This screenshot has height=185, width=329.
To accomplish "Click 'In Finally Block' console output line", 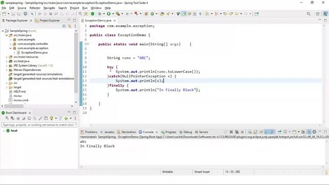I will (x=97, y=146).
